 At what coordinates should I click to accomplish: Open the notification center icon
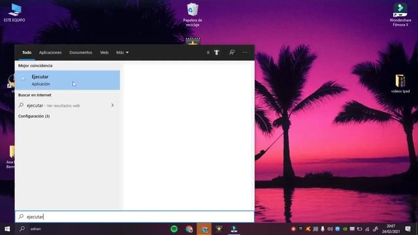coord(408,229)
